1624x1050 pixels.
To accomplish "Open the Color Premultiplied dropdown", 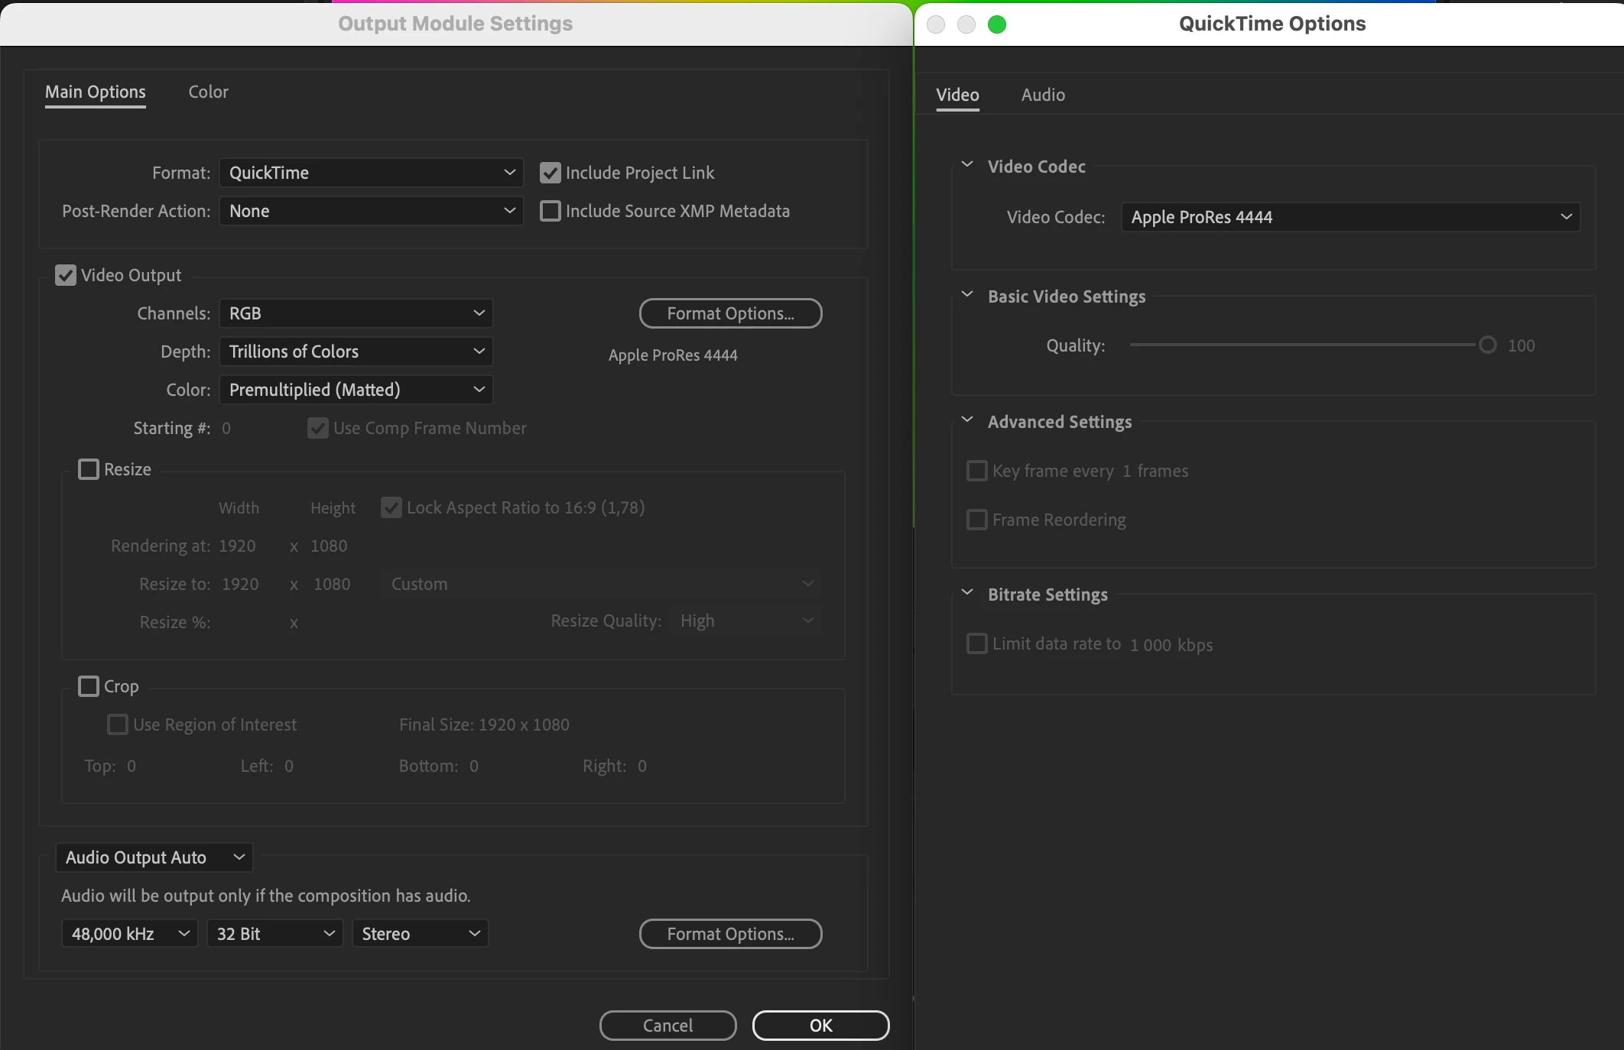I will [x=356, y=390].
